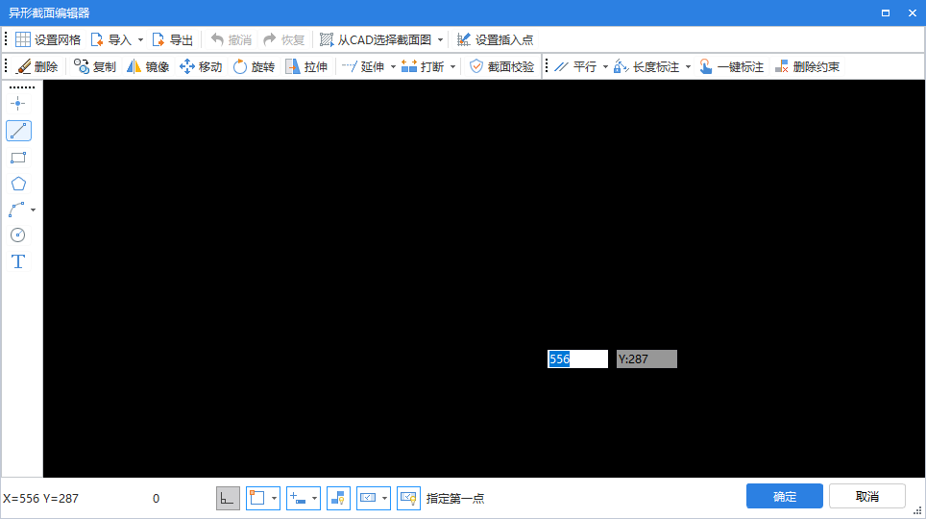Click the 导入 import button

pyautogui.click(x=111, y=39)
